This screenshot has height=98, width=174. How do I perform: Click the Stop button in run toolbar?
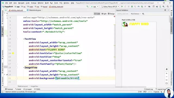click(145, 7)
